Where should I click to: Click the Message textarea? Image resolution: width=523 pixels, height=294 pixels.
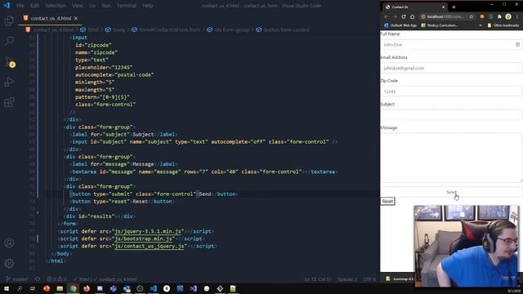point(451,158)
